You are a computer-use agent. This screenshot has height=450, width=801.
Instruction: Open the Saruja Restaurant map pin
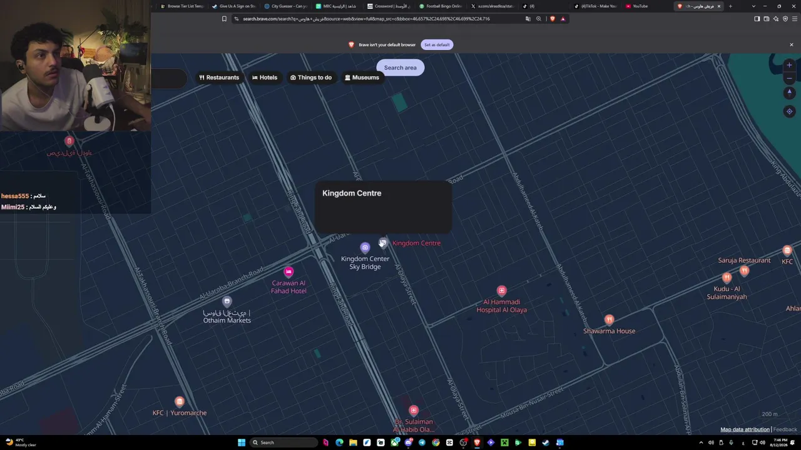point(744,271)
